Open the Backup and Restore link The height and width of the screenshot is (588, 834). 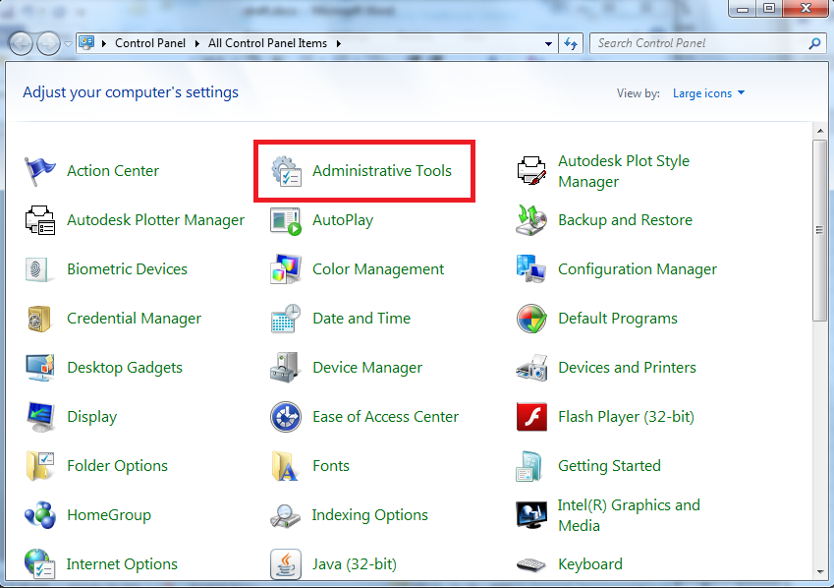coord(625,220)
